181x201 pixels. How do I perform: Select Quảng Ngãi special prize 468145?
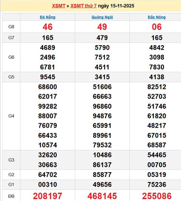(102, 196)
